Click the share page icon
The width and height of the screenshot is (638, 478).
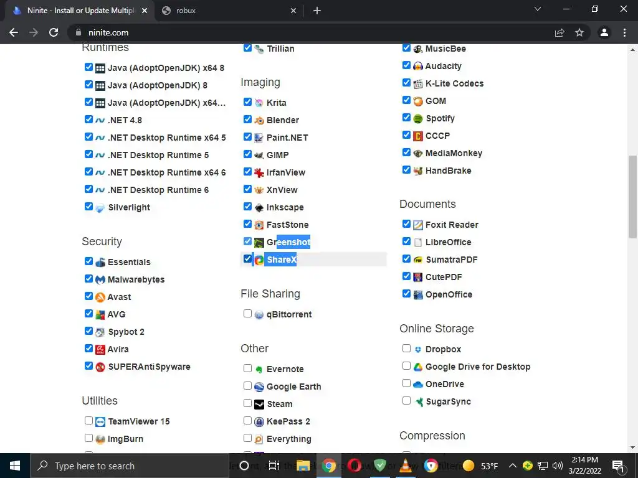point(559,32)
